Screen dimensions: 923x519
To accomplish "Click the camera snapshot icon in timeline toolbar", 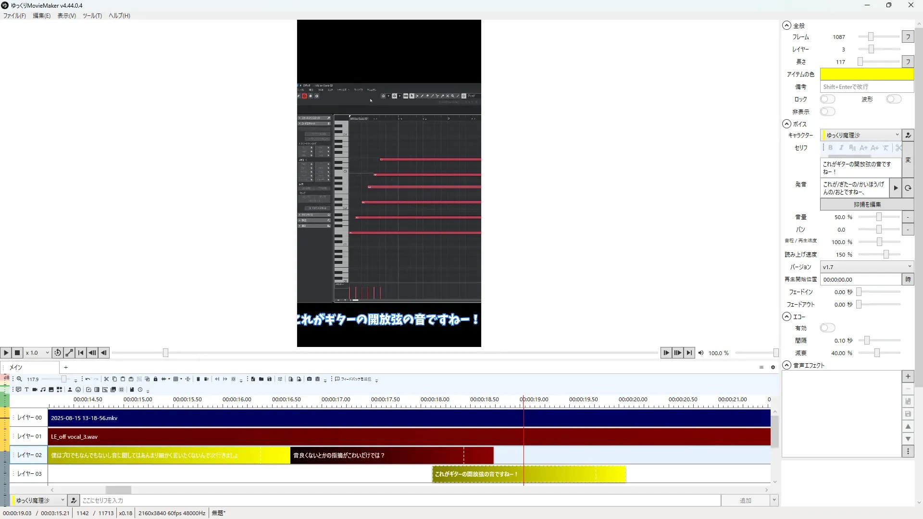I will click(x=309, y=379).
